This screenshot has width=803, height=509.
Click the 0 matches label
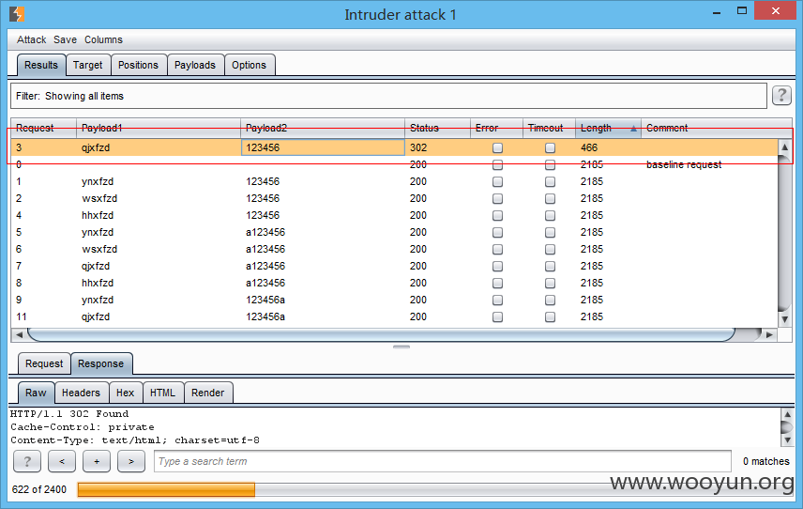[766, 461]
